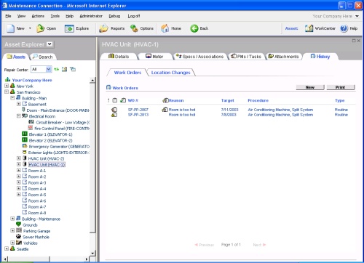
Task: Open the Repair Center combo box
Action: (x=41, y=69)
